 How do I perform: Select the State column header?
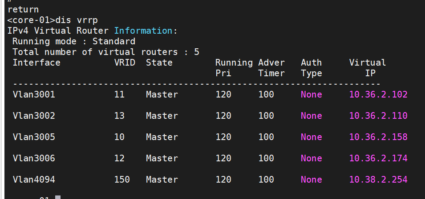(159, 62)
